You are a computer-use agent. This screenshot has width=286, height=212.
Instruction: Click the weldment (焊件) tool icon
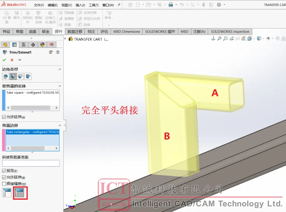[x=17, y=13]
